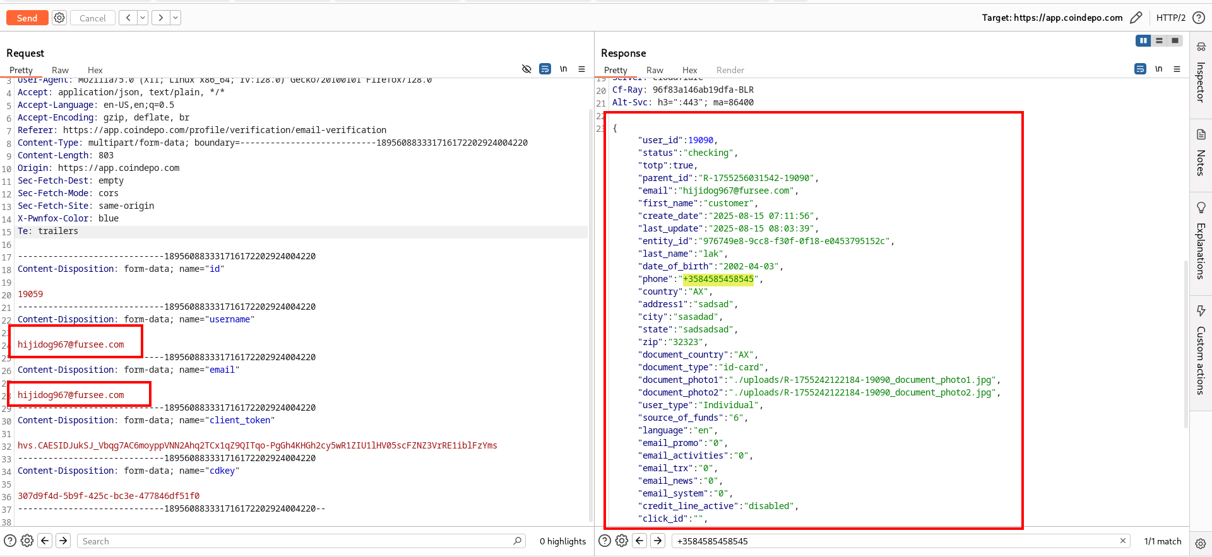Image resolution: width=1212 pixels, height=557 pixels.
Task: Click magnifier icon in Request search box
Action: pyautogui.click(x=517, y=541)
